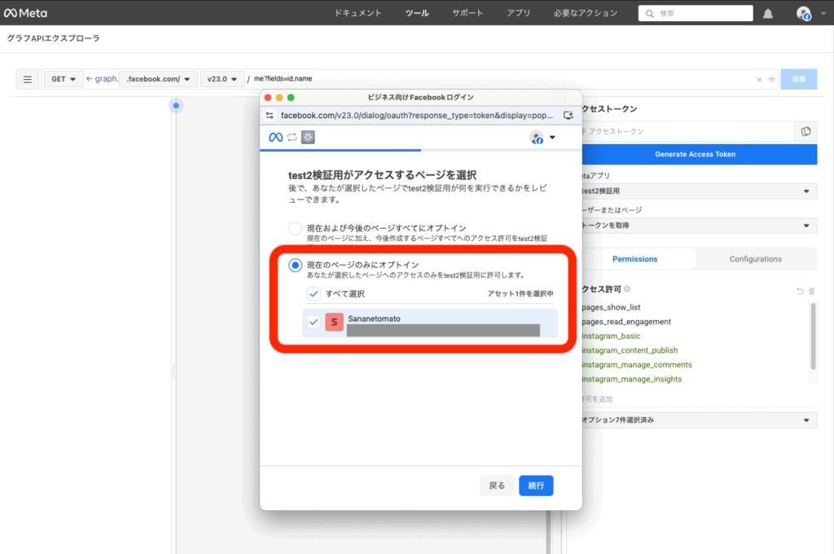Viewport: 834px width, 554px height.
Task: Open the サポート menu
Action: pyautogui.click(x=467, y=13)
